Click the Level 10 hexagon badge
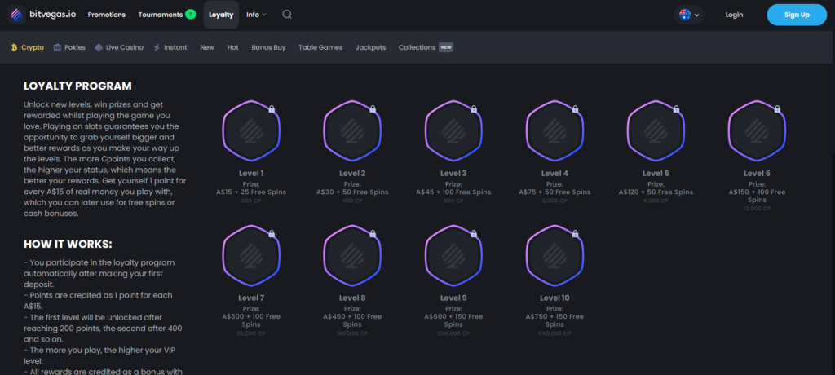The height and width of the screenshot is (375, 835). pos(554,256)
